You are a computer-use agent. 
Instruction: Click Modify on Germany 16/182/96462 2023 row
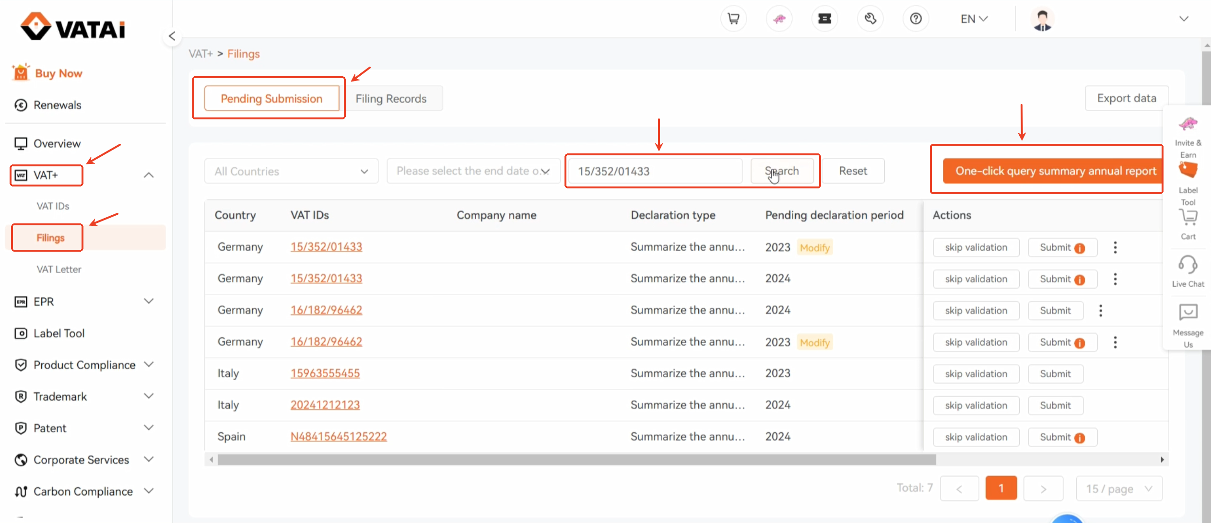tap(815, 342)
